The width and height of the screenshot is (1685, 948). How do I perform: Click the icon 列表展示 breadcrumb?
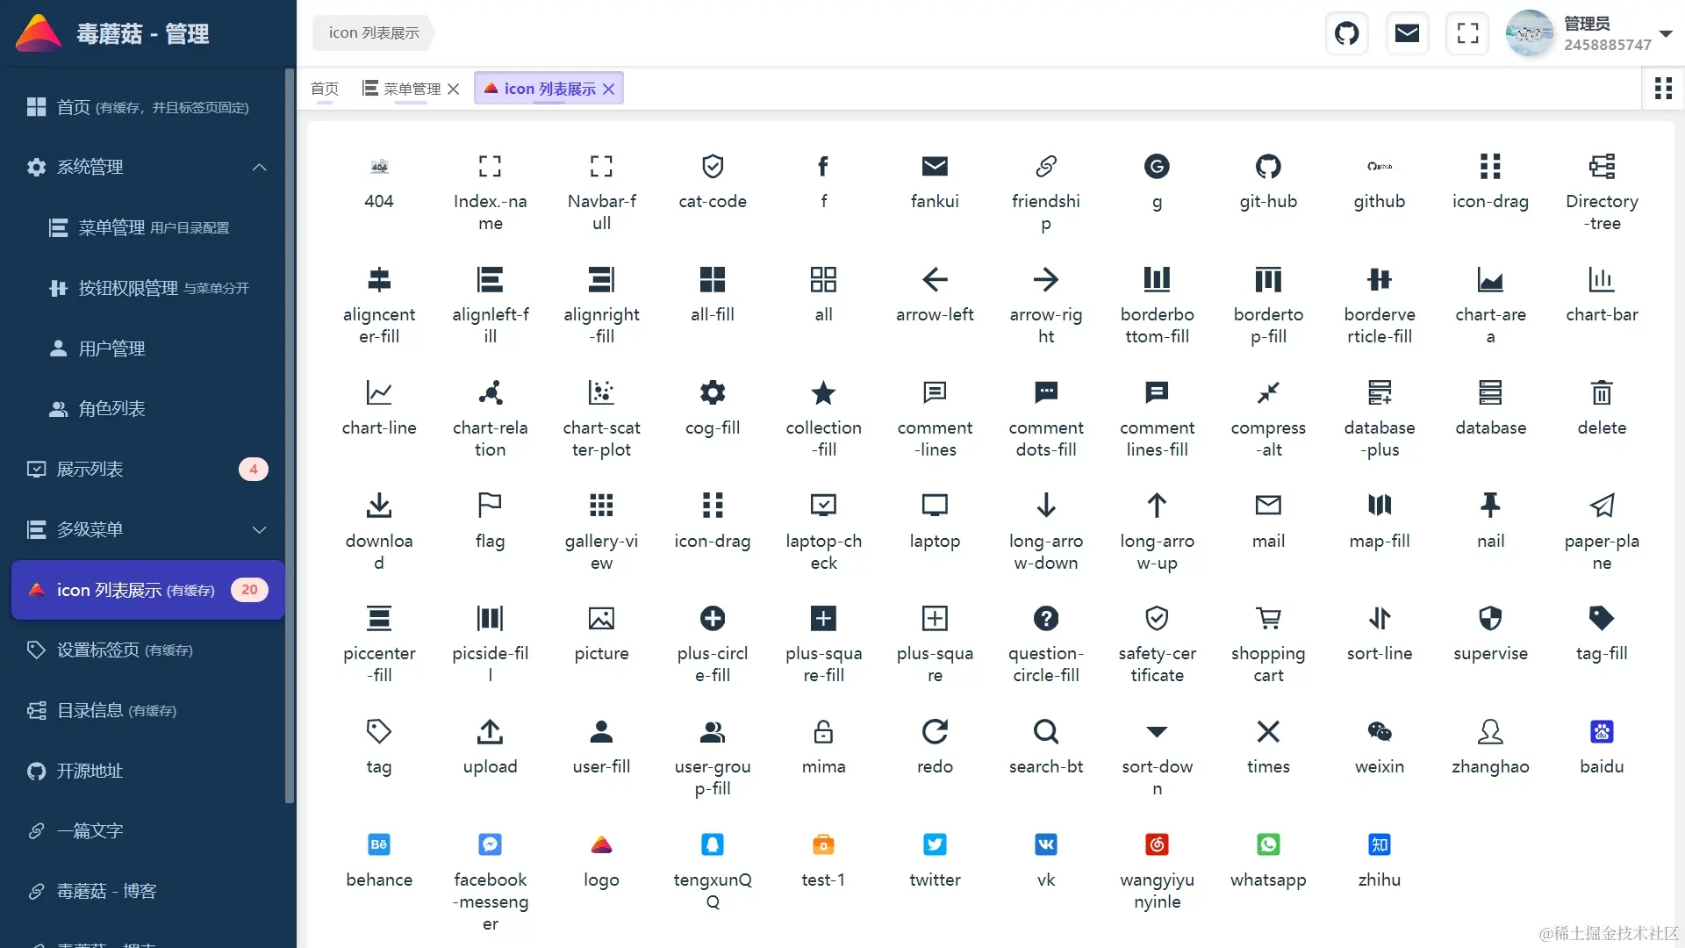374,32
